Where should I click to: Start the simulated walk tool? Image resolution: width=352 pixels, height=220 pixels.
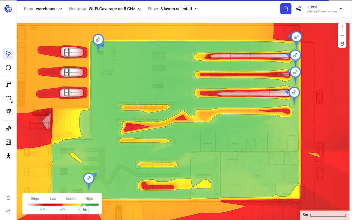click(8, 155)
